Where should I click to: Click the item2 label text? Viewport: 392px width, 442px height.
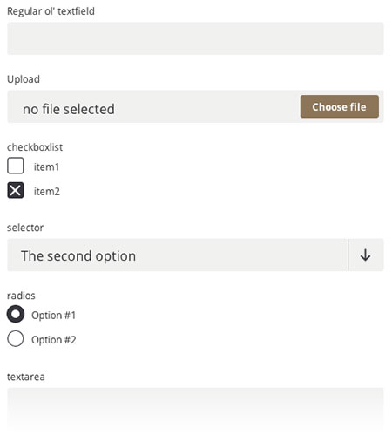click(x=47, y=192)
